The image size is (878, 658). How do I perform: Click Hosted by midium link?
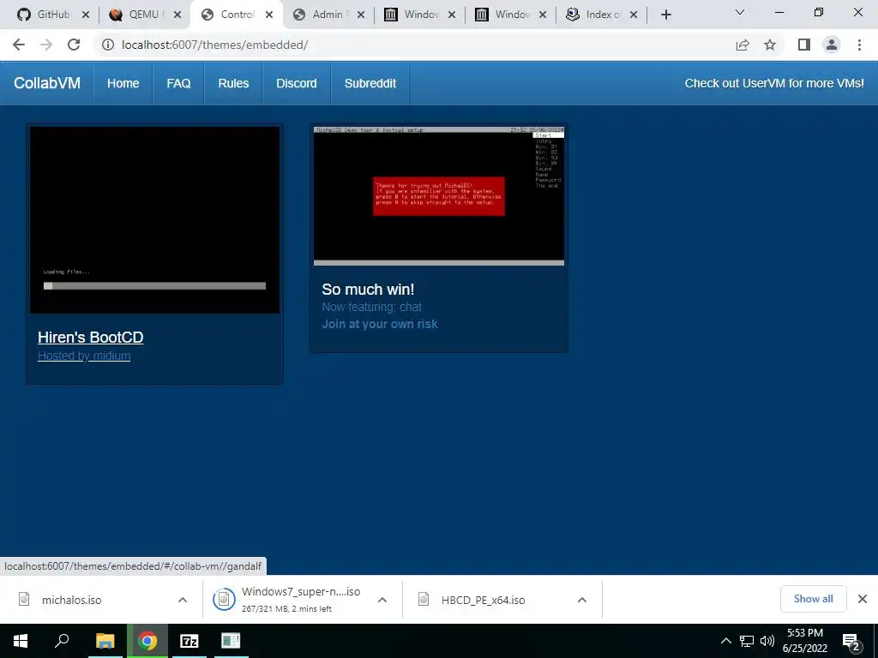(x=84, y=356)
